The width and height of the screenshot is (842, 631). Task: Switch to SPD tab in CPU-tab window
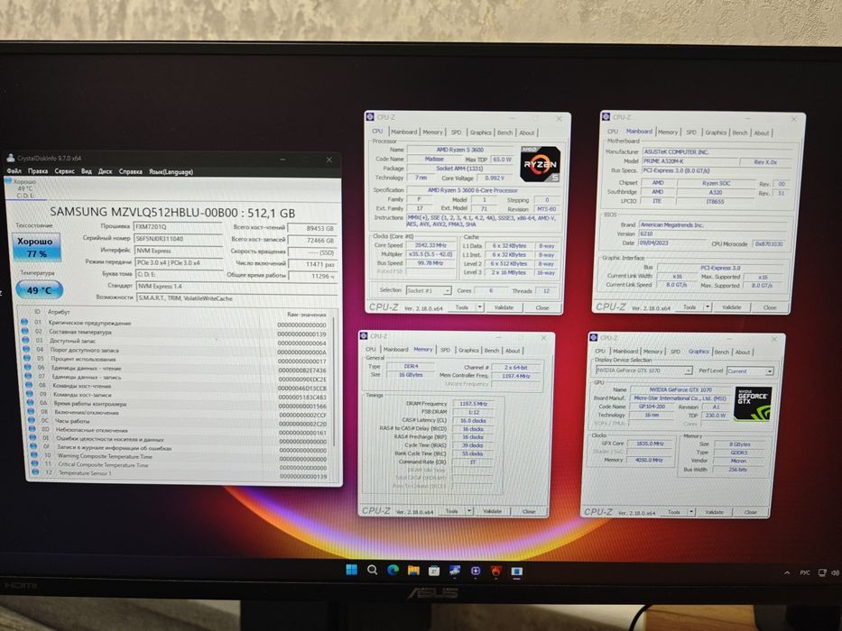(x=456, y=132)
